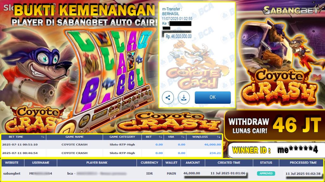Sort by the VBA column arrows
This screenshot has height=182, width=325.
pos(182,137)
